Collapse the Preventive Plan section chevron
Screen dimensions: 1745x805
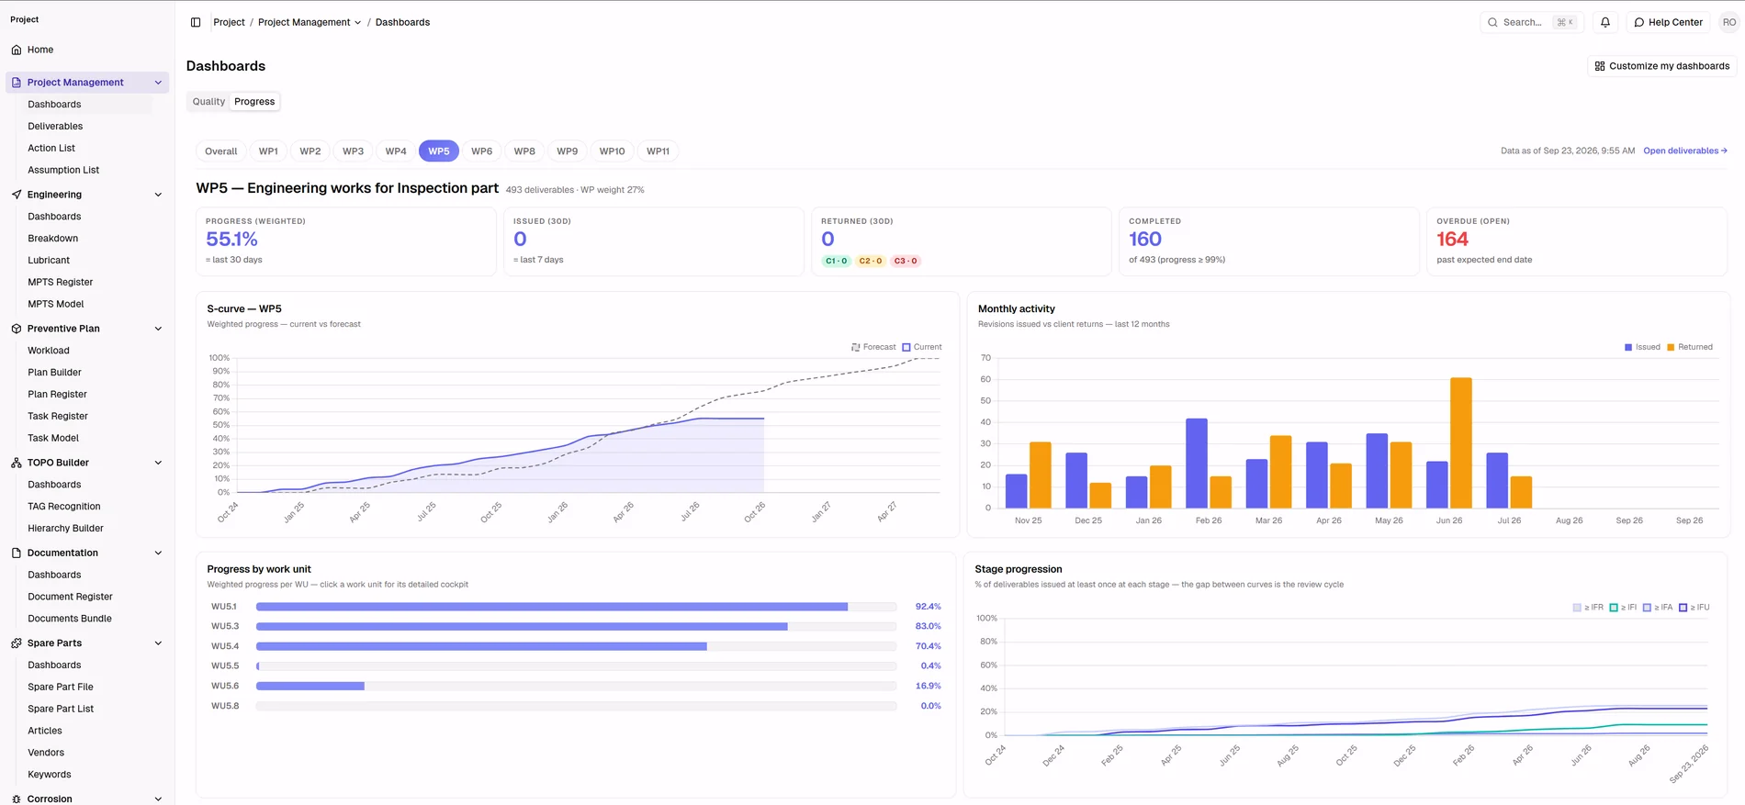[x=158, y=329]
